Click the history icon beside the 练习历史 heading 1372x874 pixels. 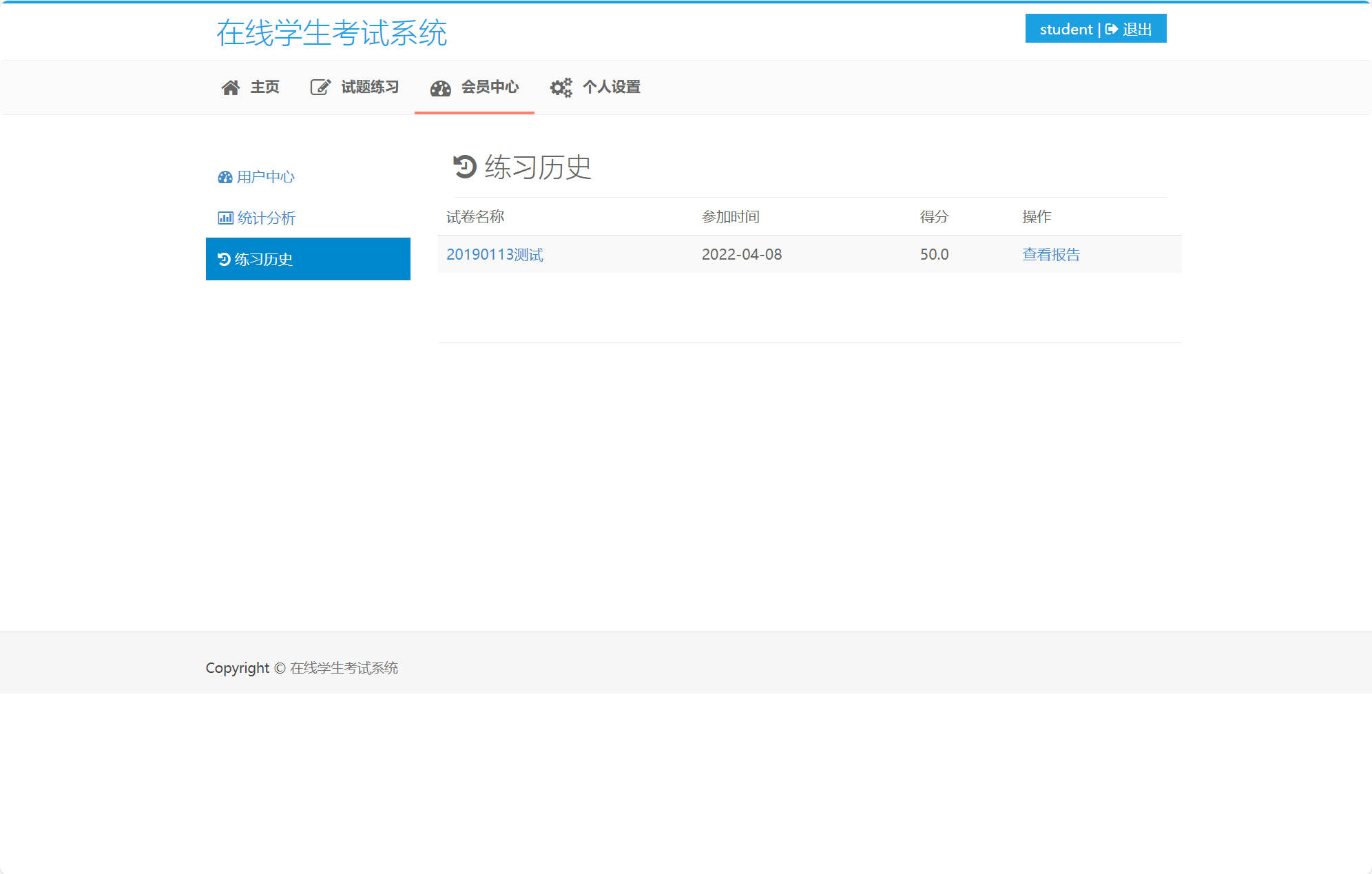(x=464, y=167)
